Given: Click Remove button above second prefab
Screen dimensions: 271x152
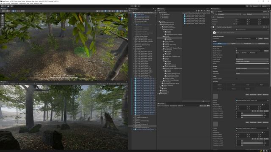Looking at the screenshot, I should tap(265, 122).
